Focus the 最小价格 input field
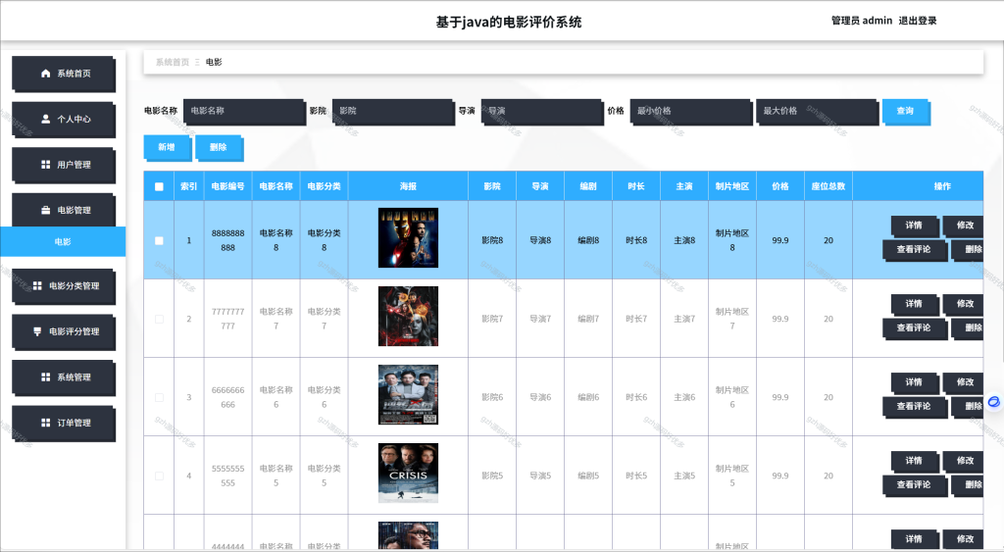Viewport: 1004px width, 552px height. [690, 112]
